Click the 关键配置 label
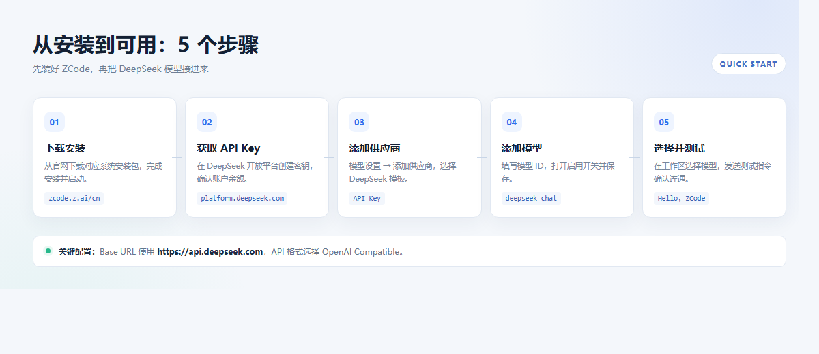The image size is (819, 354). click(76, 251)
